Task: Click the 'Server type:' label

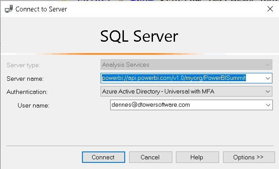Action: [23, 65]
